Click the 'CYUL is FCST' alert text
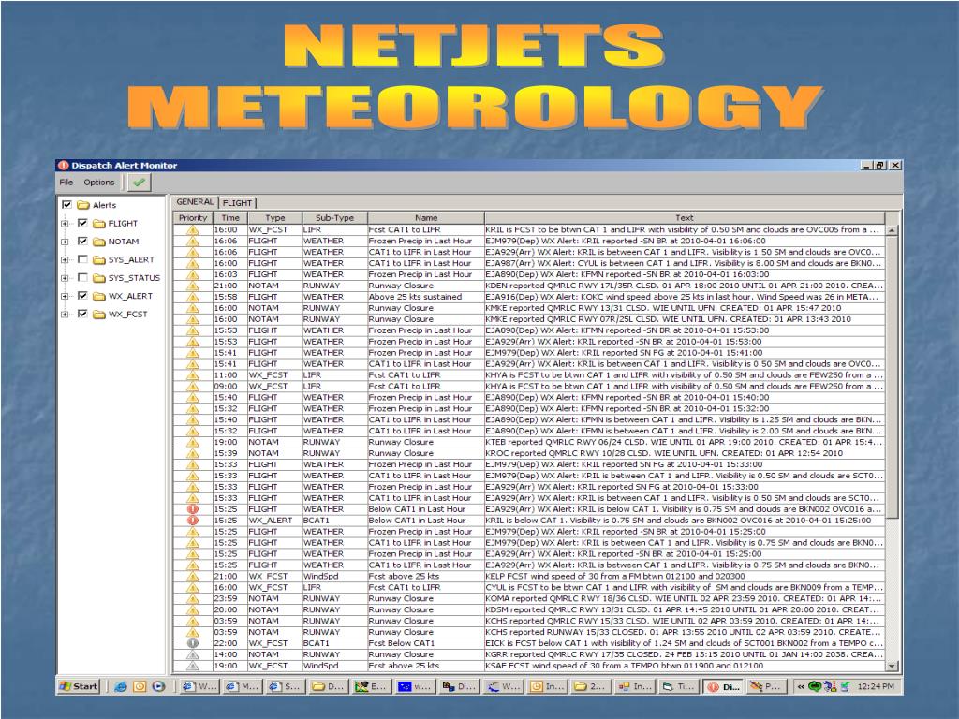This screenshot has height=719, width=959. click(684, 587)
